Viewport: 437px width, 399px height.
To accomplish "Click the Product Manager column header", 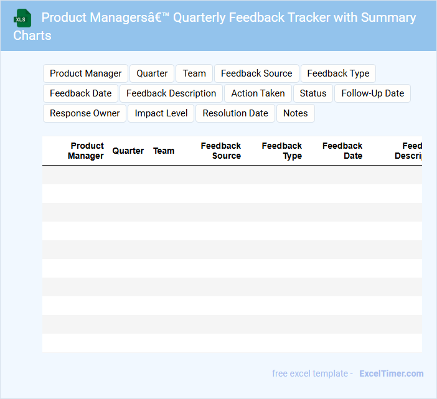I will pos(86,151).
